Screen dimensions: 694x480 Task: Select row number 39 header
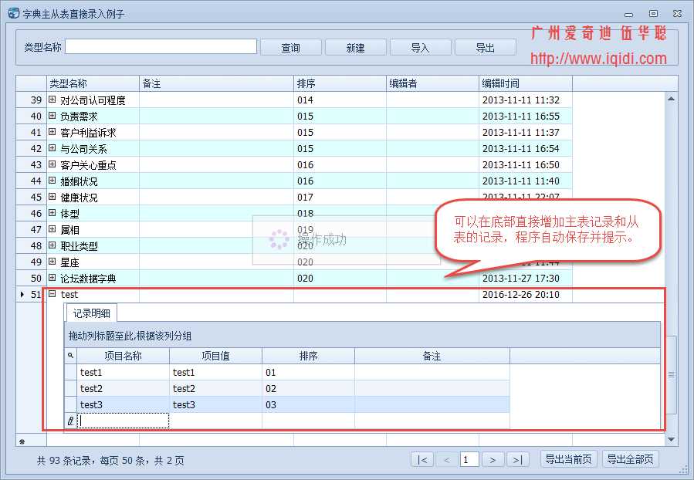tap(31, 100)
